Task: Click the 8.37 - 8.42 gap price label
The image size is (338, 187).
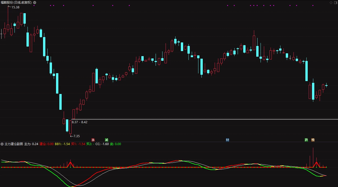Action: tap(80, 122)
